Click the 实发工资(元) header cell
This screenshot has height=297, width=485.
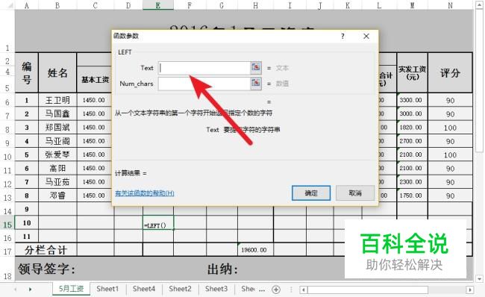click(x=413, y=73)
